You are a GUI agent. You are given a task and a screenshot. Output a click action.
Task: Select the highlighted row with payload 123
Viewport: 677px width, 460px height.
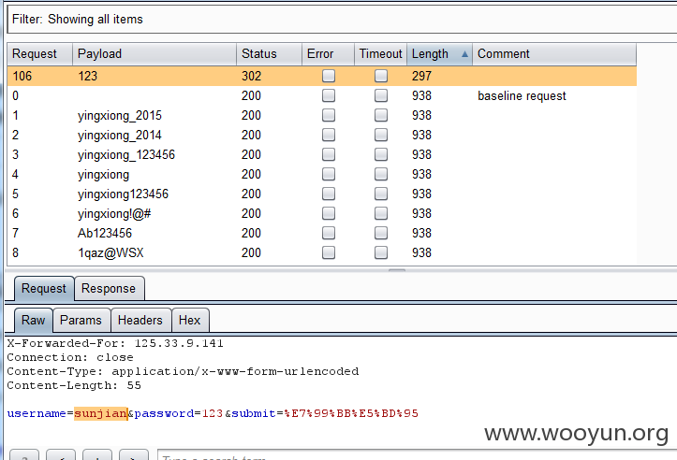tap(322, 76)
